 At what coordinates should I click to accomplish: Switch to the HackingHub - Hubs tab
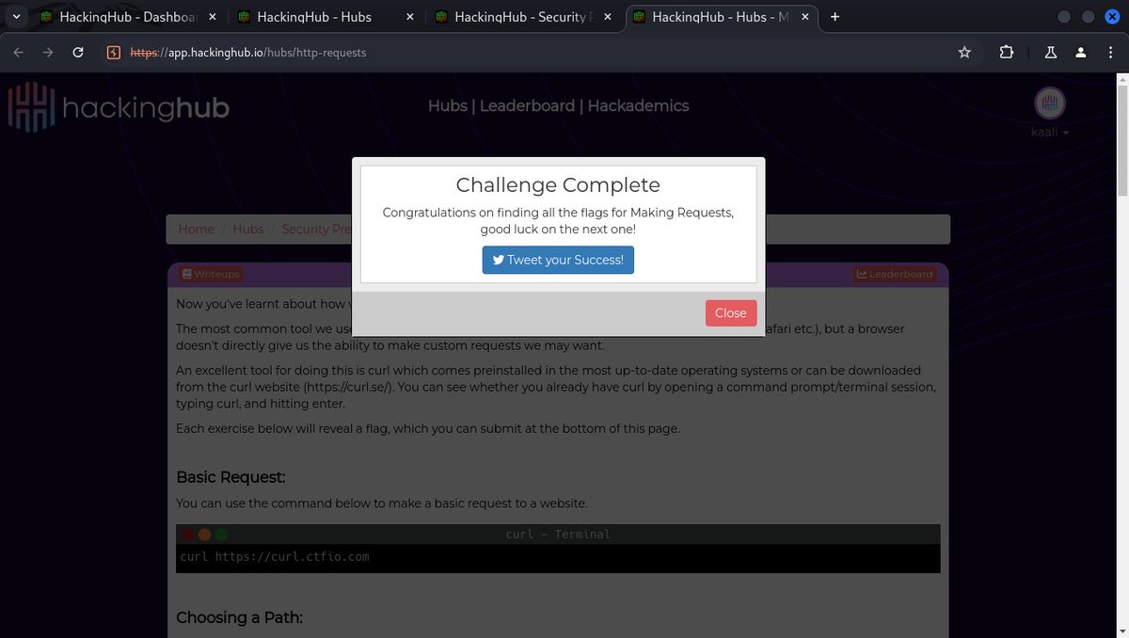[x=325, y=16]
